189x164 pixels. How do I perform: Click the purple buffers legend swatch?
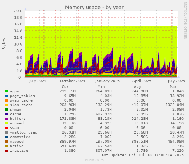coord(6,119)
